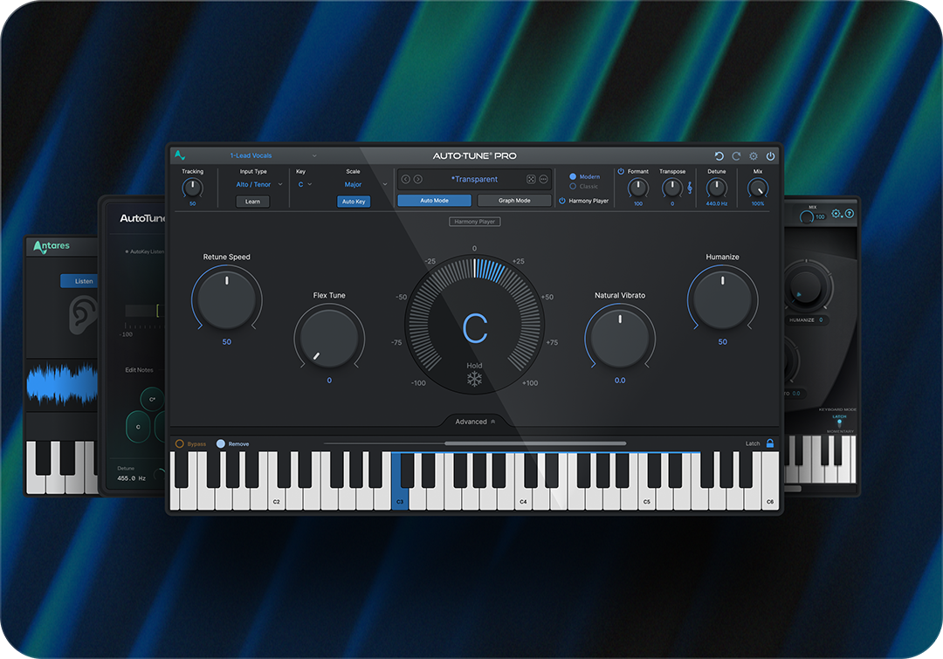Image resolution: width=943 pixels, height=659 pixels.
Task: Go to the previous preset arrow
Action: click(x=405, y=179)
